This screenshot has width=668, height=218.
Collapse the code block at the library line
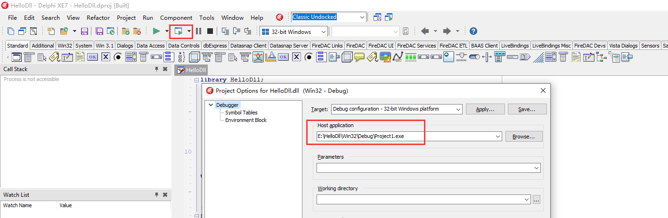[x=196, y=80]
